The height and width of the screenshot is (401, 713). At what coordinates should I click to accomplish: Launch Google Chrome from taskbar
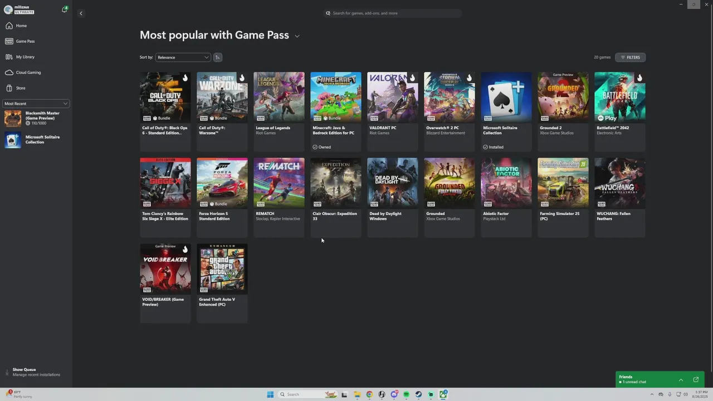click(369, 394)
